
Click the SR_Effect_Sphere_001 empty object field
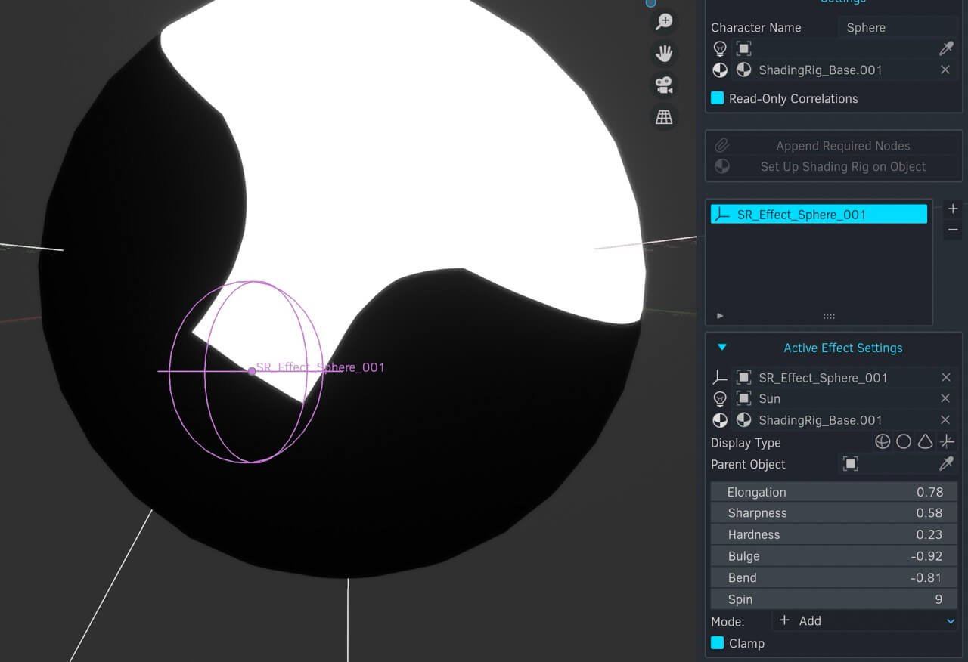tap(833, 377)
